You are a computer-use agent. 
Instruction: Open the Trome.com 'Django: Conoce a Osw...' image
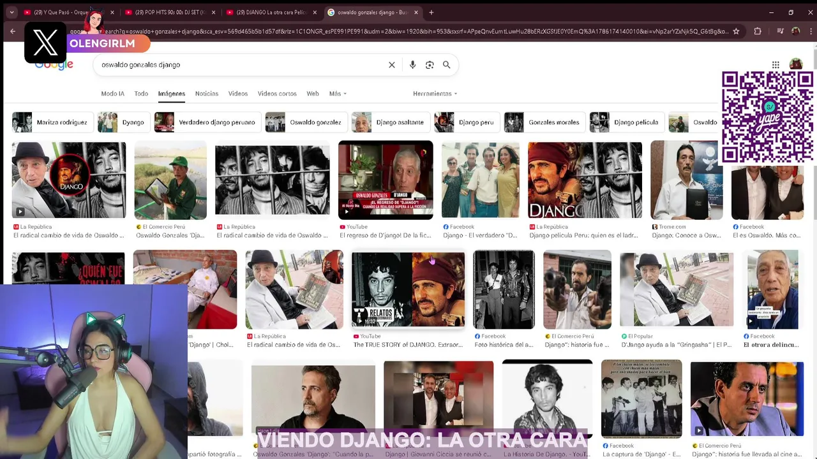click(x=687, y=180)
